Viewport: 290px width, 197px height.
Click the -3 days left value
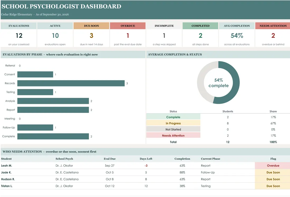click(x=146, y=166)
